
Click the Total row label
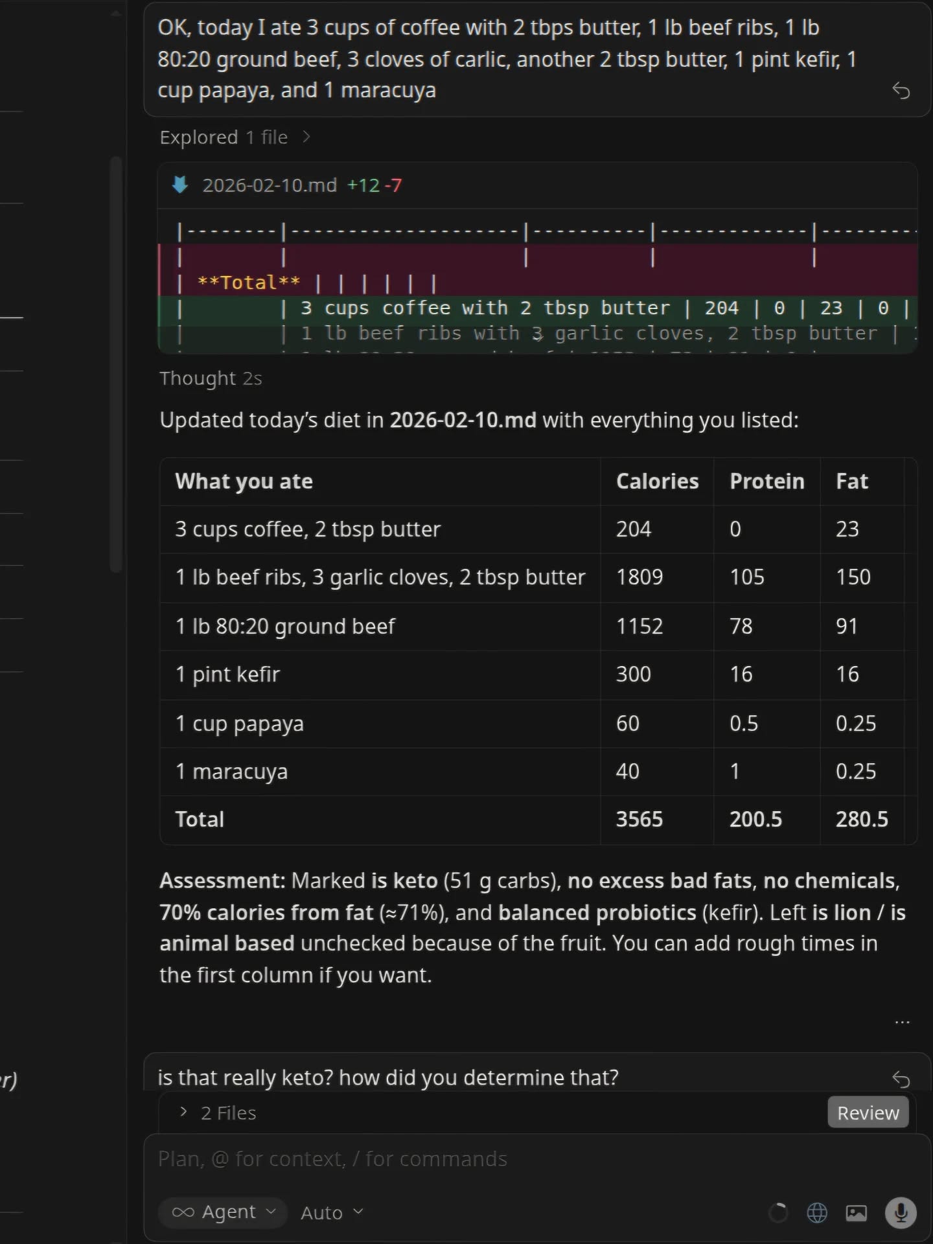[200, 820]
